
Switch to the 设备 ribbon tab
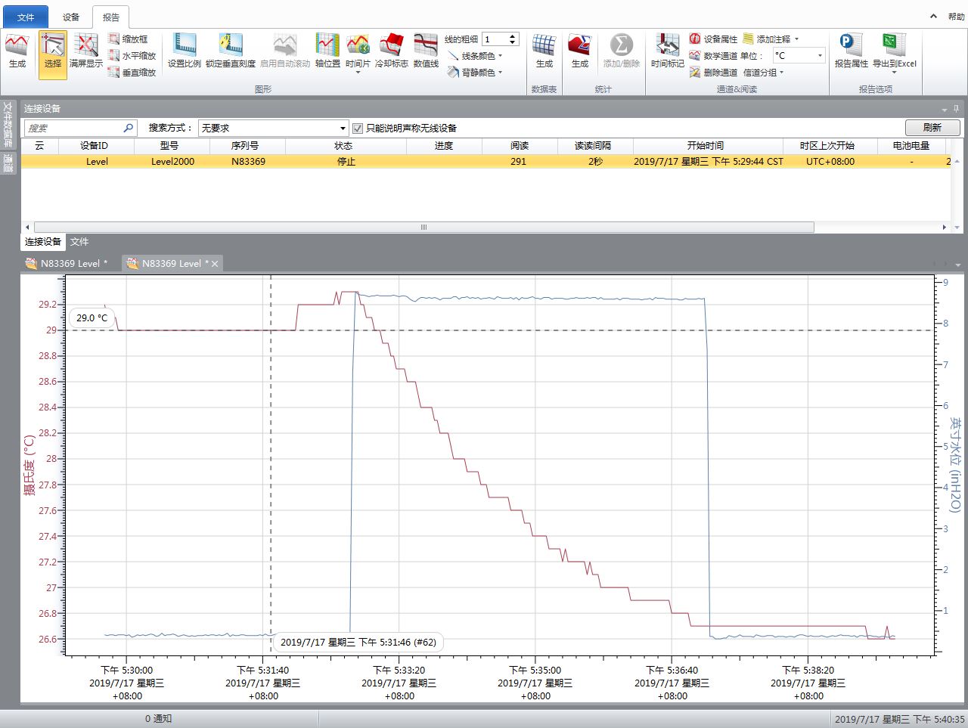71,17
